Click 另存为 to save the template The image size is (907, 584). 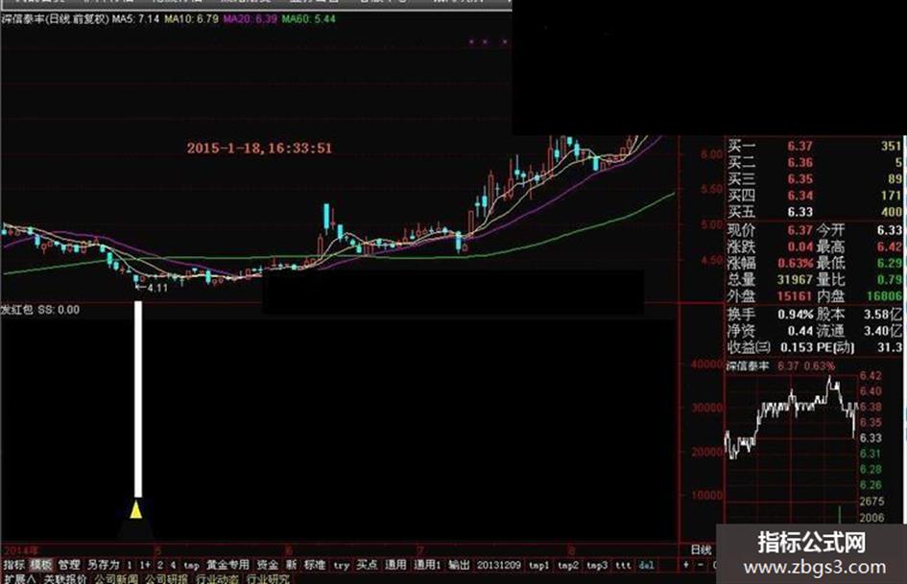tap(103, 565)
